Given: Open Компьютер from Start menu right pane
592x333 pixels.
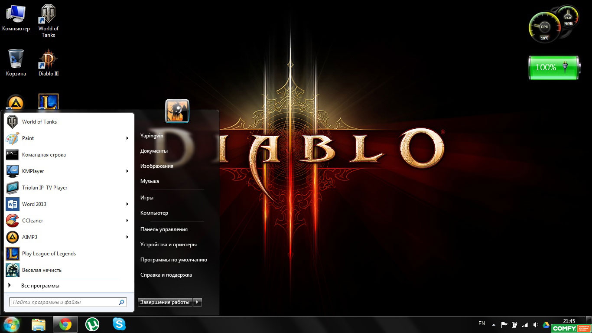Looking at the screenshot, I should (154, 213).
